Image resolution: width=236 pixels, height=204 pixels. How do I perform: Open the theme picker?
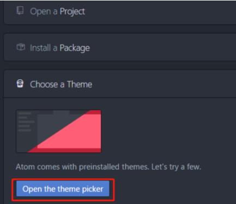[x=63, y=189]
